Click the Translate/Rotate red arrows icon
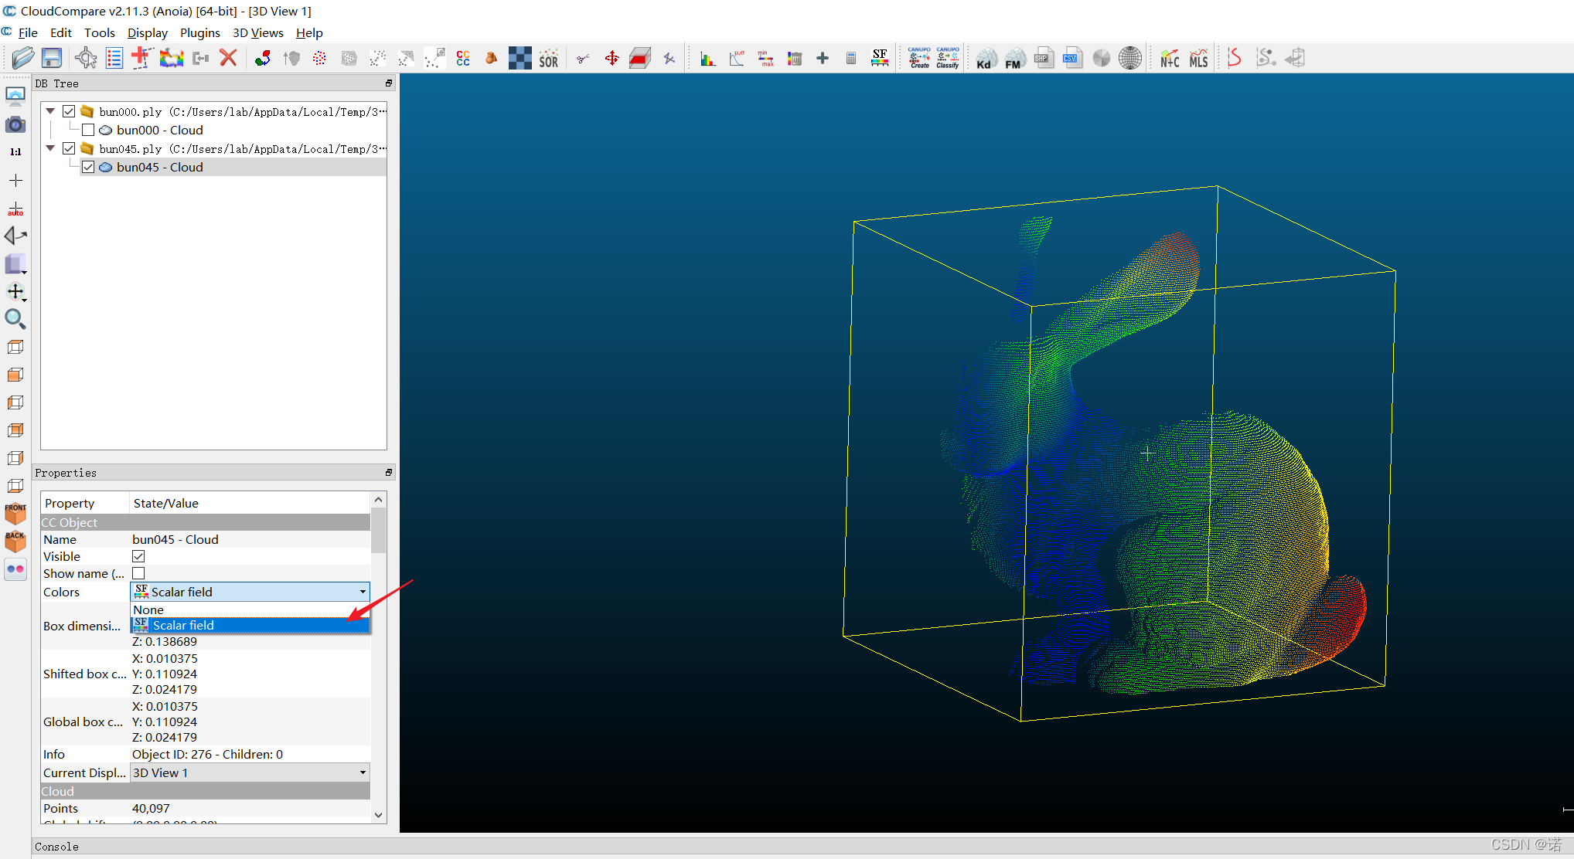The image size is (1574, 859). tap(612, 59)
